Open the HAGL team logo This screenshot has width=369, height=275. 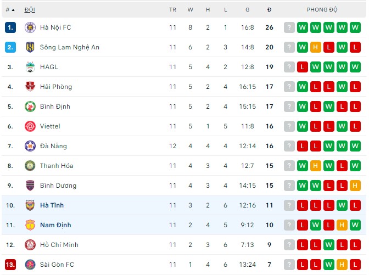tap(30, 67)
